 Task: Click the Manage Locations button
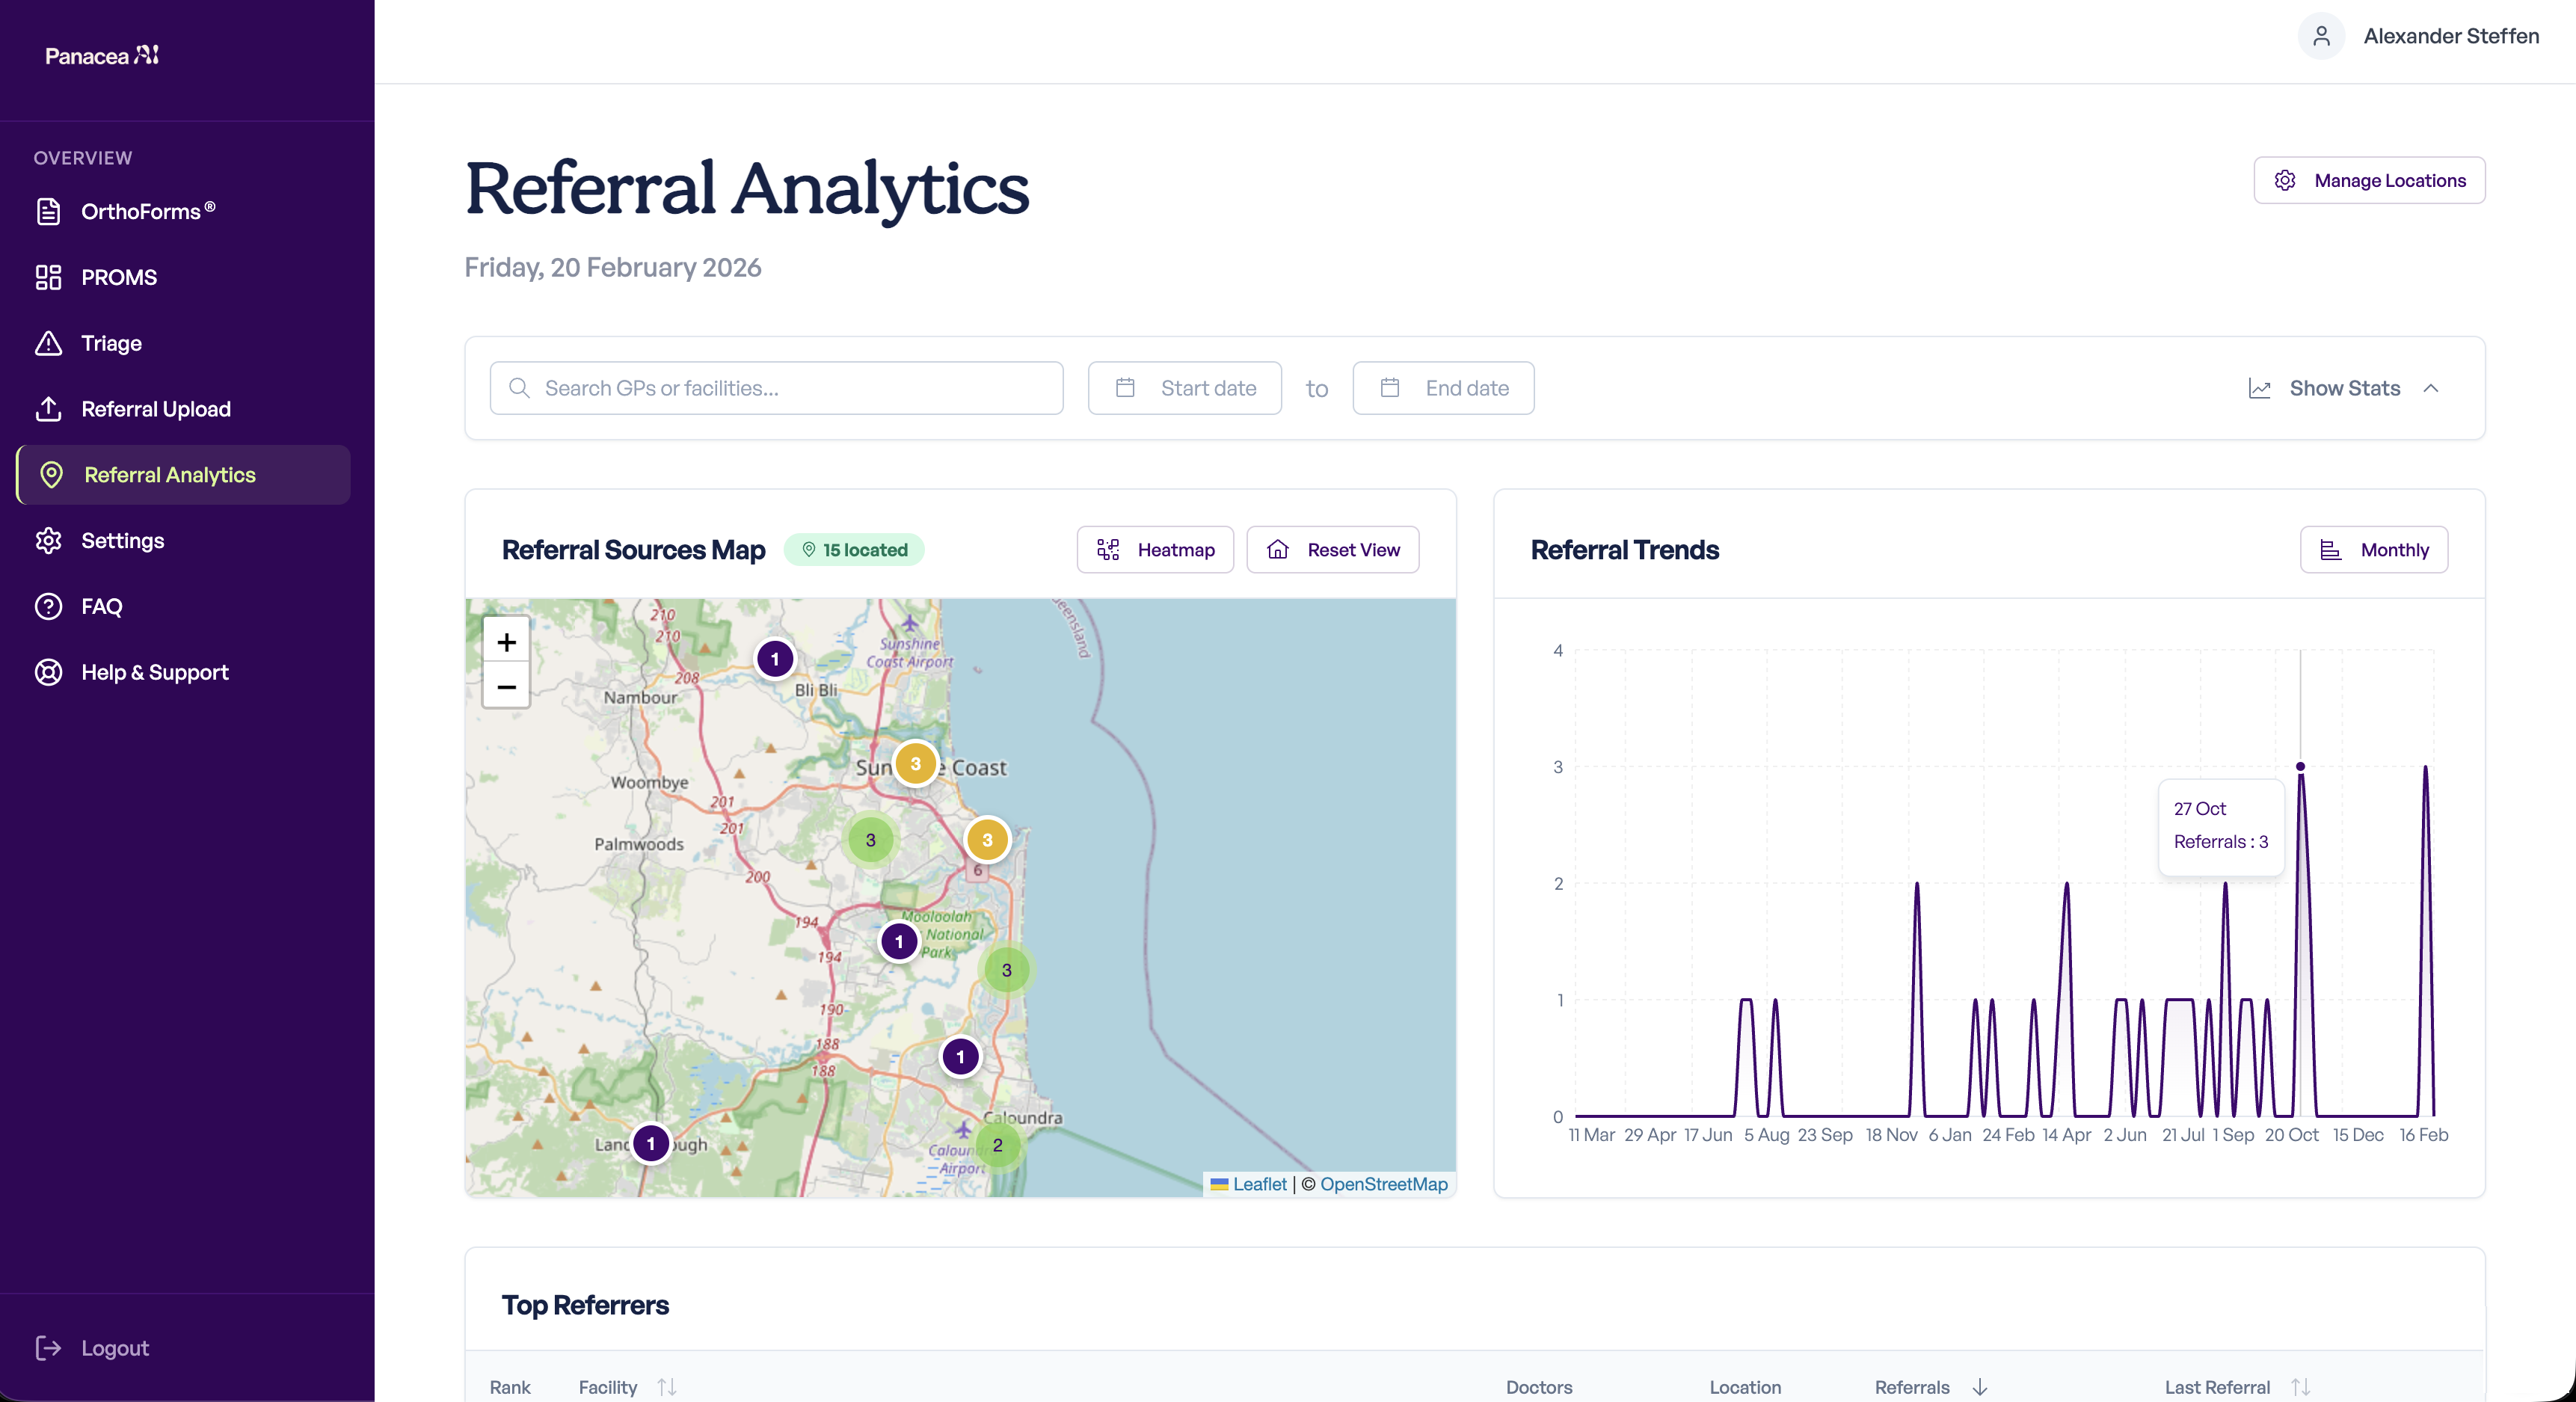2369,180
